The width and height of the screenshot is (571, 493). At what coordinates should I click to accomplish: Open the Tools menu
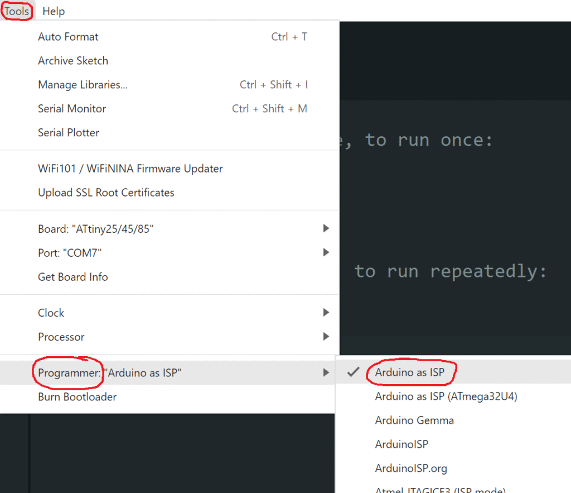click(17, 11)
